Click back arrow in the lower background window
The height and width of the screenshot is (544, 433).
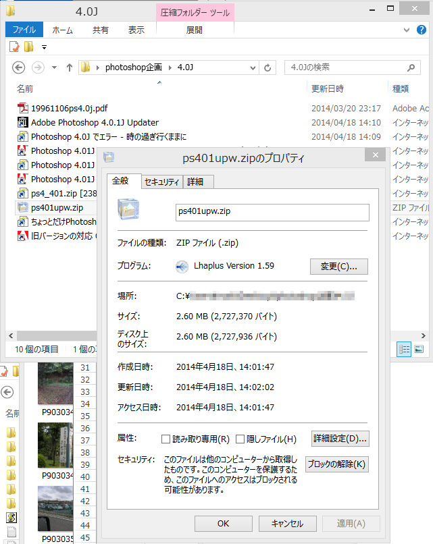tap(7, 392)
